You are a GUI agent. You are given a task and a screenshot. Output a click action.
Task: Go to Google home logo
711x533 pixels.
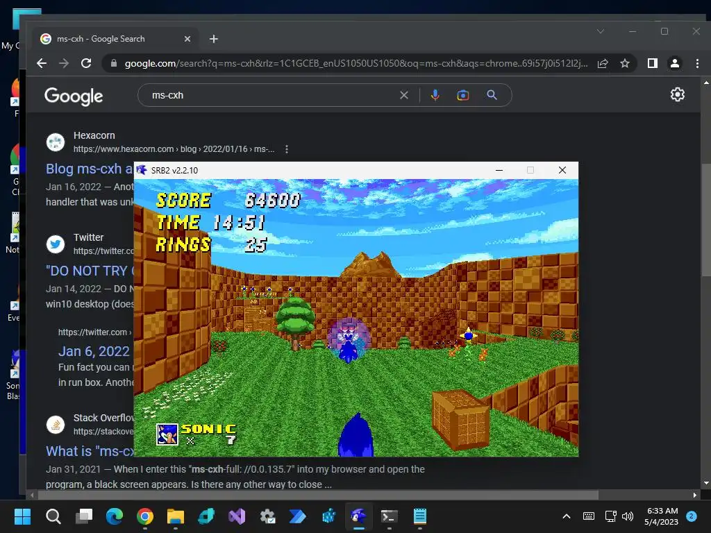[74, 96]
